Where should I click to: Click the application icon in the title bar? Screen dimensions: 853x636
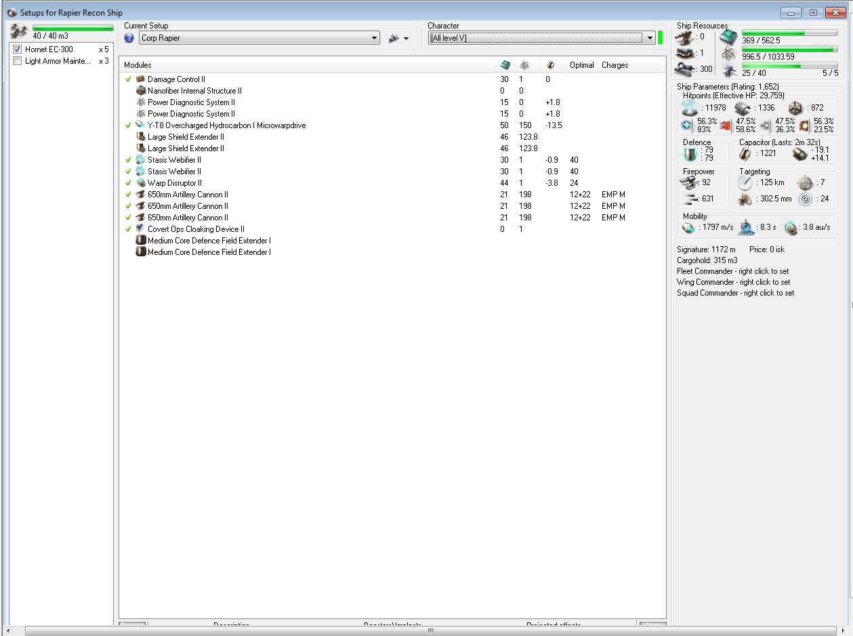click(x=12, y=12)
